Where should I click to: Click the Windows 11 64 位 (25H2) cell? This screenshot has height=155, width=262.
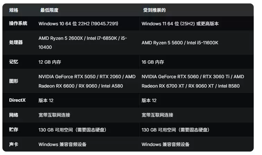tap(180, 24)
